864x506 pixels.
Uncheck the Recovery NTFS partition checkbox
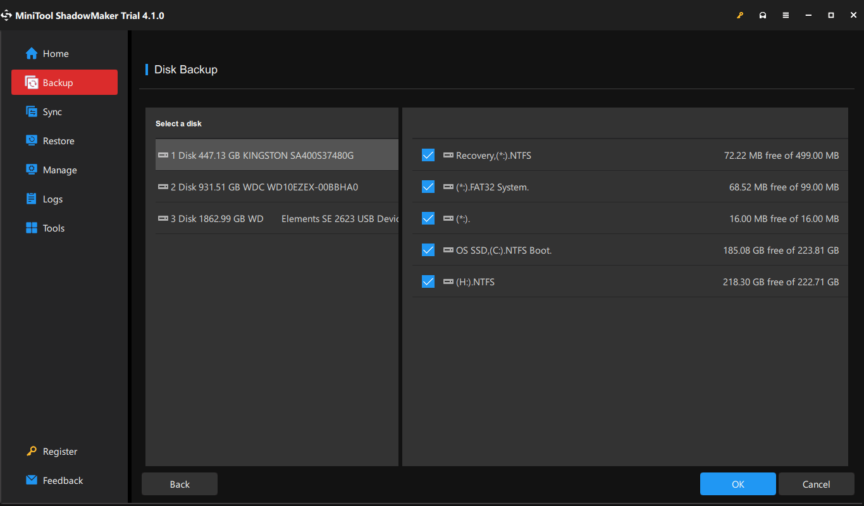click(x=428, y=155)
